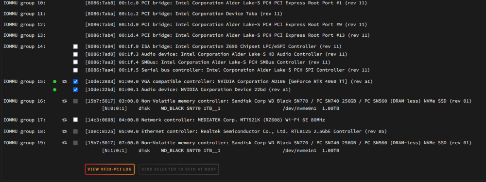
Task: Select the IOMMU group 19 label
Action: click(x=24, y=143)
